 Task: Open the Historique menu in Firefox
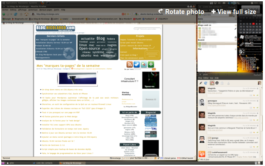tap(33, 10)
